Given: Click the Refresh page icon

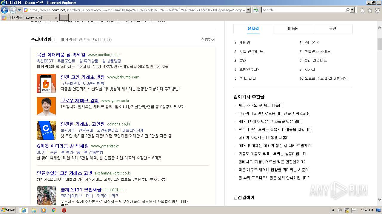Looking at the screenshot, I should click(x=256, y=10).
